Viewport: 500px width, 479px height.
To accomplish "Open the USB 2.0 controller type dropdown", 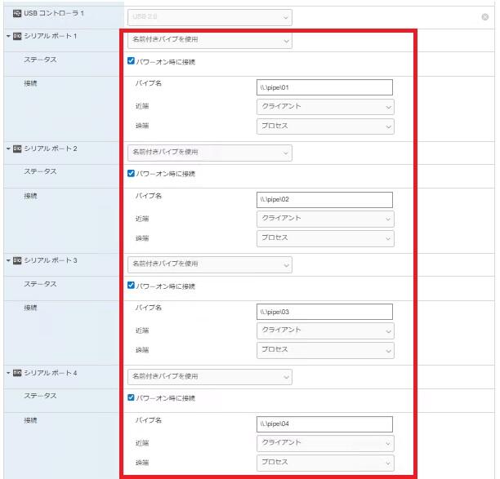I will click(x=209, y=17).
